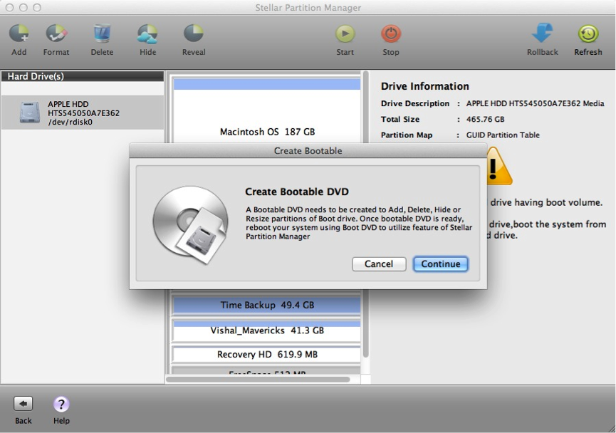Click the Create Bootable DVD heading

point(297,192)
